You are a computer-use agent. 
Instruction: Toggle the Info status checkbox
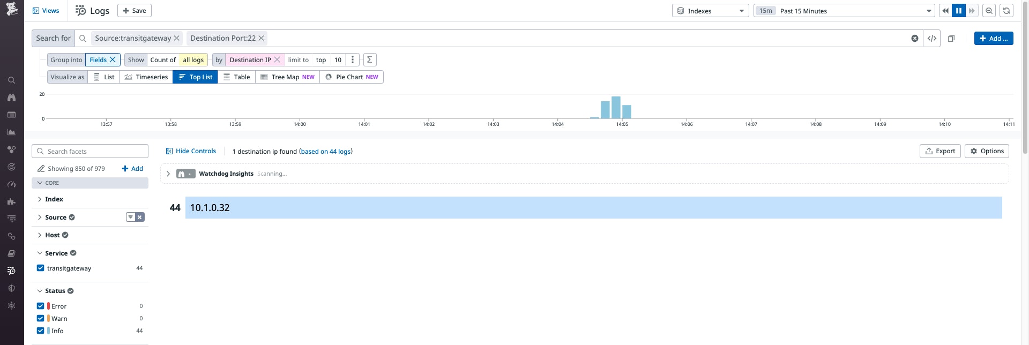40,331
